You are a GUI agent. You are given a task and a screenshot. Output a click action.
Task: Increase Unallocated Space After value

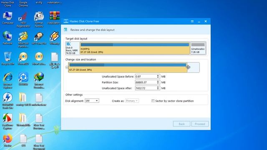pos(158,87)
